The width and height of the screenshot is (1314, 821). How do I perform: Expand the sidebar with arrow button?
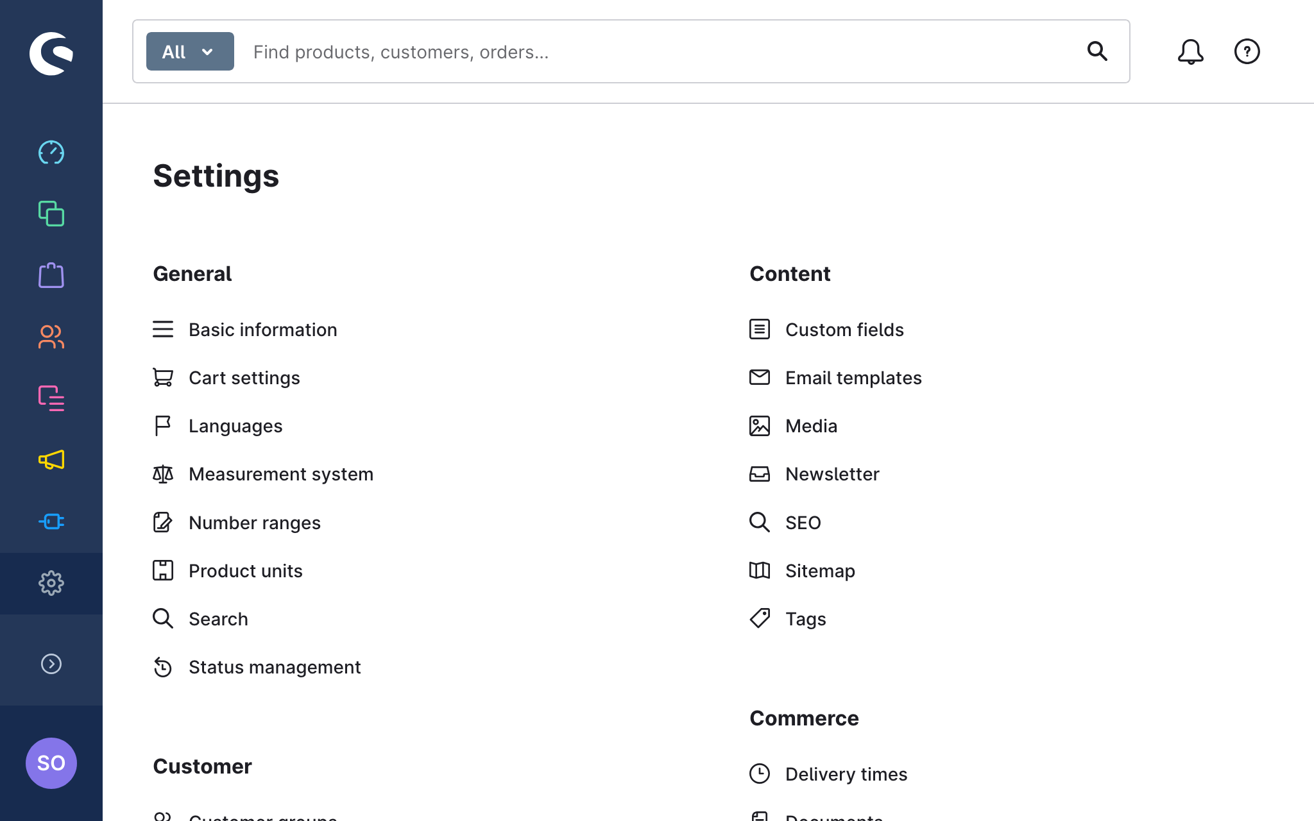pos(51,664)
